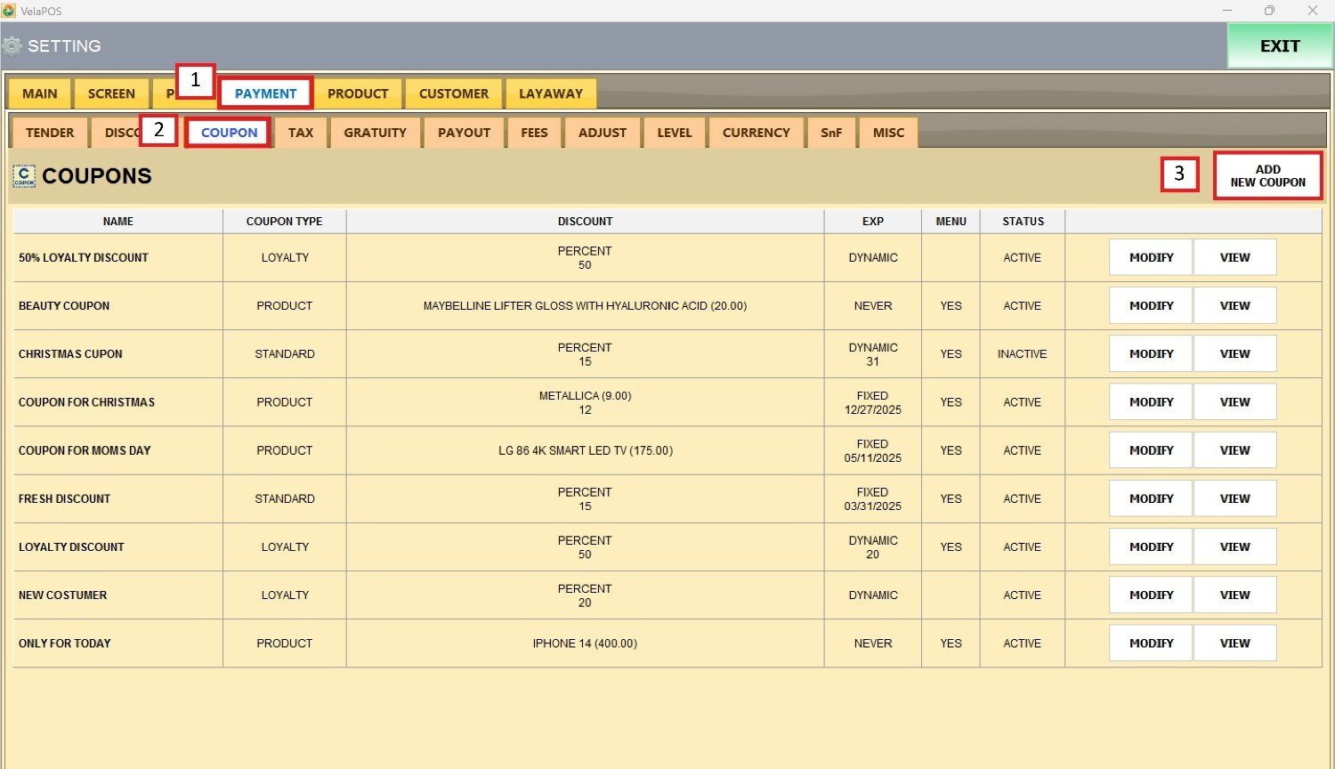Switch to the GRATUITY sub-tab
The height and width of the screenshot is (769, 1335).
pos(375,133)
